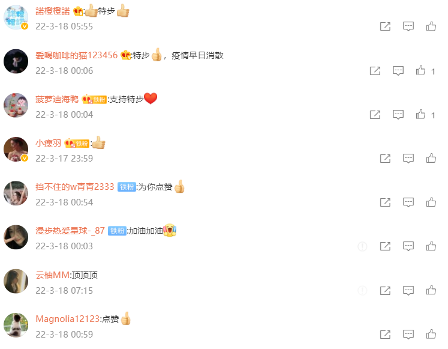Reply to 爱喝咖啡的猫123456's comment

[398, 71]
